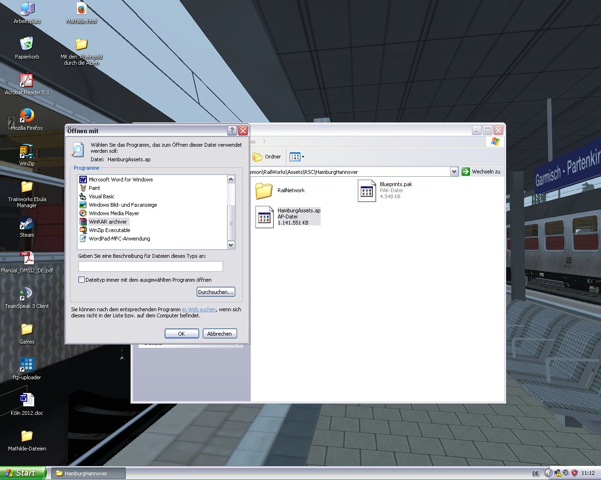Select Windows Bild- und Faxanzeige entry
This screenshot has width=601, height=480.
point(118,205)
